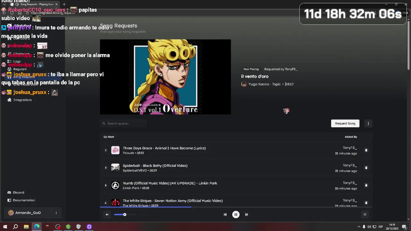Pause the currently playing song
This screenshot has width=411, height=231.
(x=236, y=215)
